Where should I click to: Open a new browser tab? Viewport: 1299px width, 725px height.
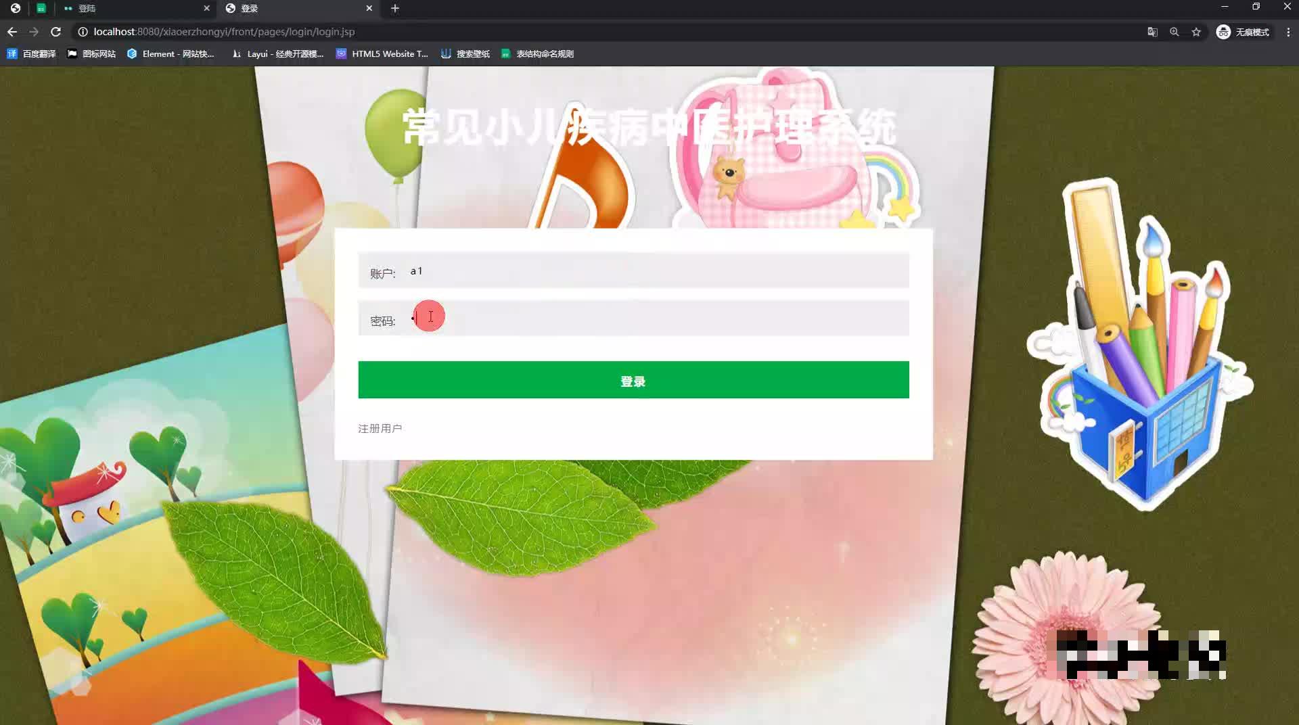(x=395, y=8)
